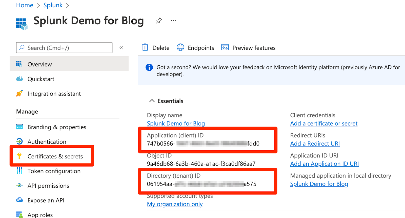Click the feedback banner message
This screenshot has height=218, width=405.
coord(278,71)
